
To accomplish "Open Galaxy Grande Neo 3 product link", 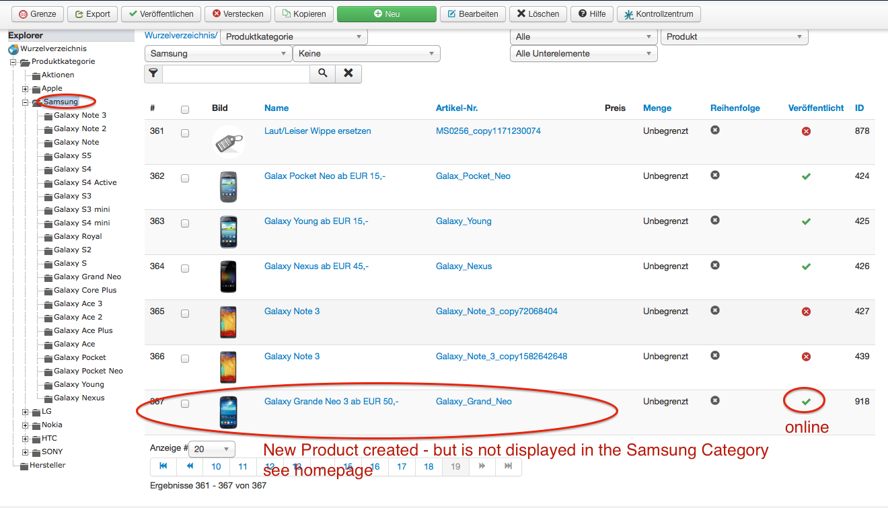I will pos(332,402).
